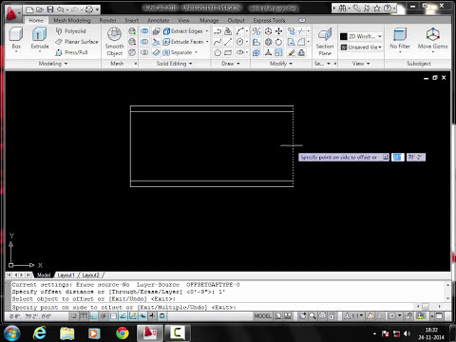Toggle Lineweight display in status bar

coord(152,315)
